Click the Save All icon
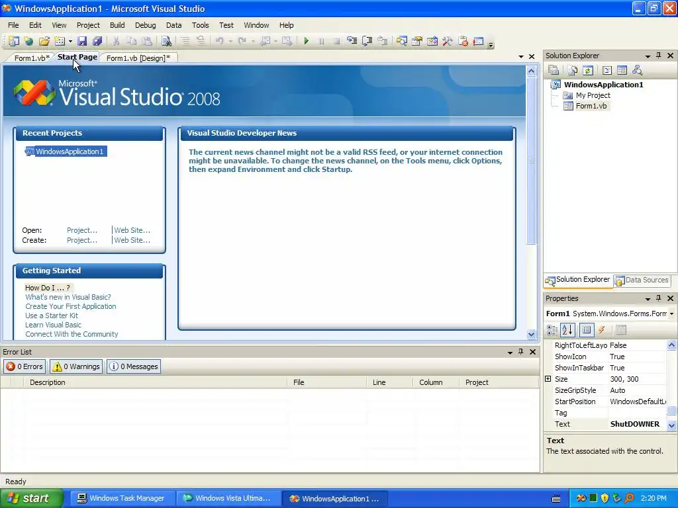The image size is (678, 508). click(x=97, y=41)
